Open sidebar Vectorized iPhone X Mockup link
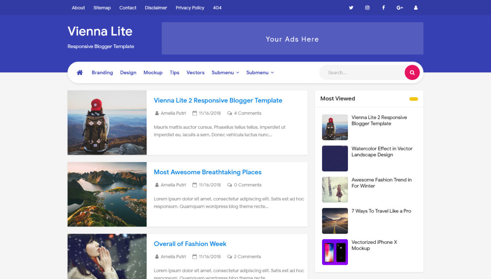Image resolution: width=491 pixels, height=279 pixels. [374, 245]
